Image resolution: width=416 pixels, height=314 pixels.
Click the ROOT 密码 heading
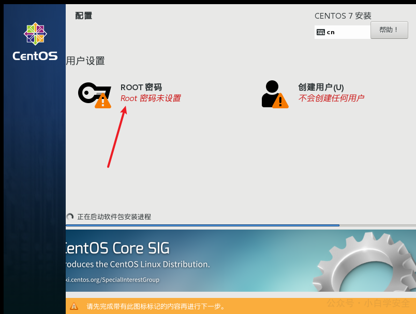pos(141,87)
